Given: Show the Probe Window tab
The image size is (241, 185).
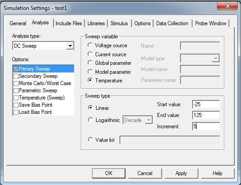Looking at the screenshot, I should pos(211,23).
